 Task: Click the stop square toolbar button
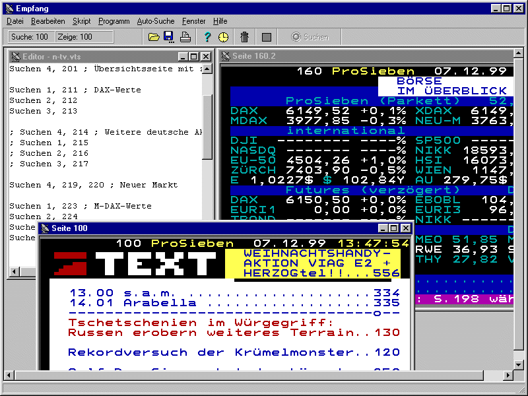tap(267, 37)
